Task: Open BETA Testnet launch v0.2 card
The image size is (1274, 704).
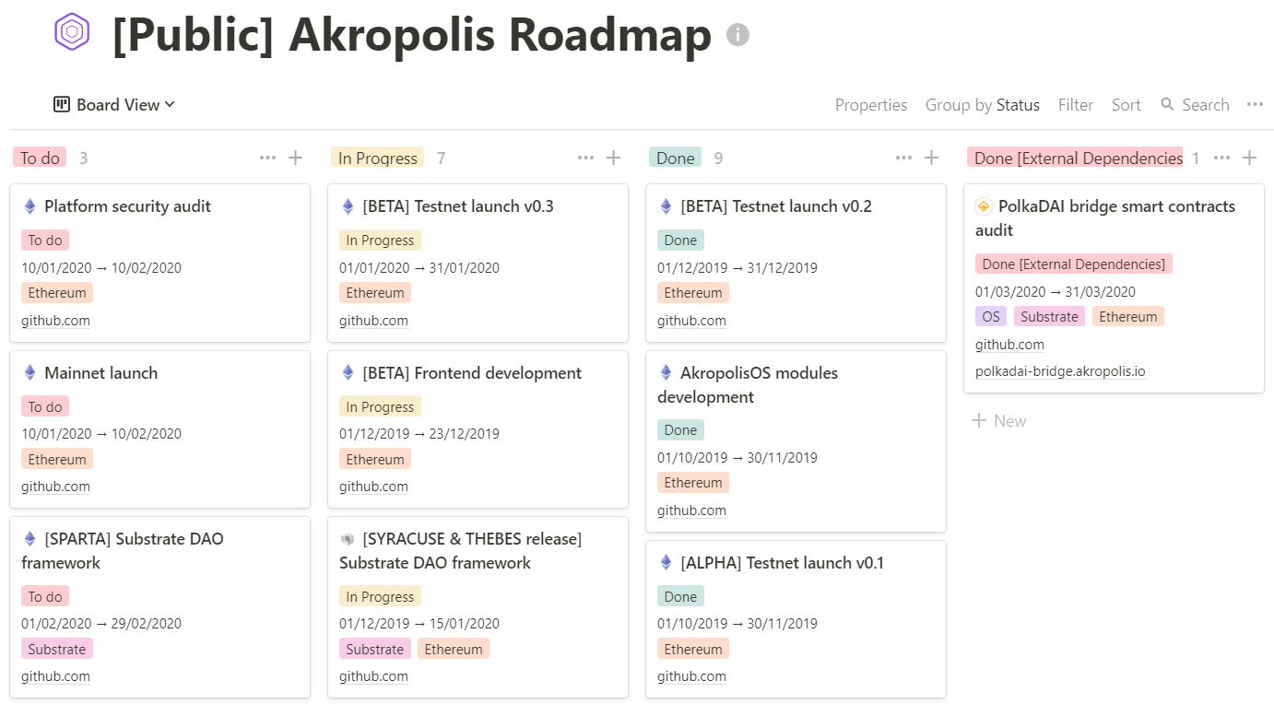Action: [x=796, y=263]
